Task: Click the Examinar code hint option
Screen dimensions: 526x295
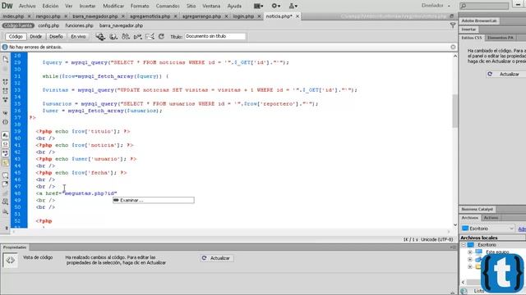Action: pos(154,200)
